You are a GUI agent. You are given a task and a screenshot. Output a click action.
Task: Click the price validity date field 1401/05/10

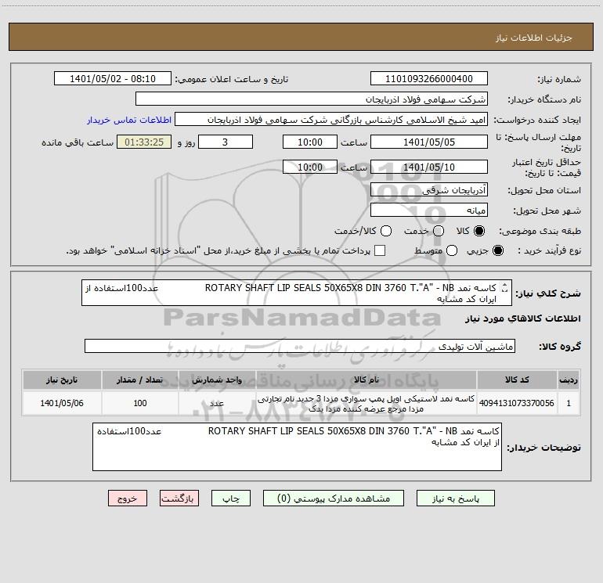[429, 167]
